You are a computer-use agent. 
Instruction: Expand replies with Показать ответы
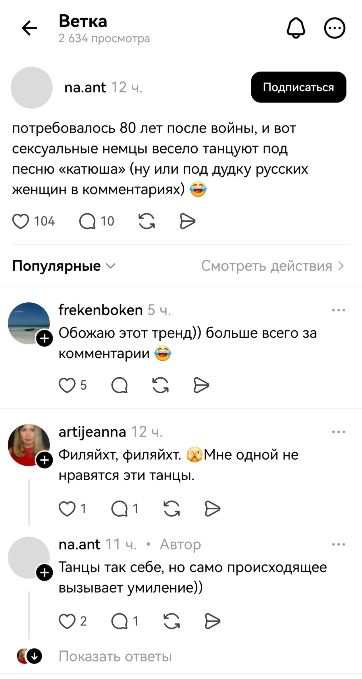115,657
